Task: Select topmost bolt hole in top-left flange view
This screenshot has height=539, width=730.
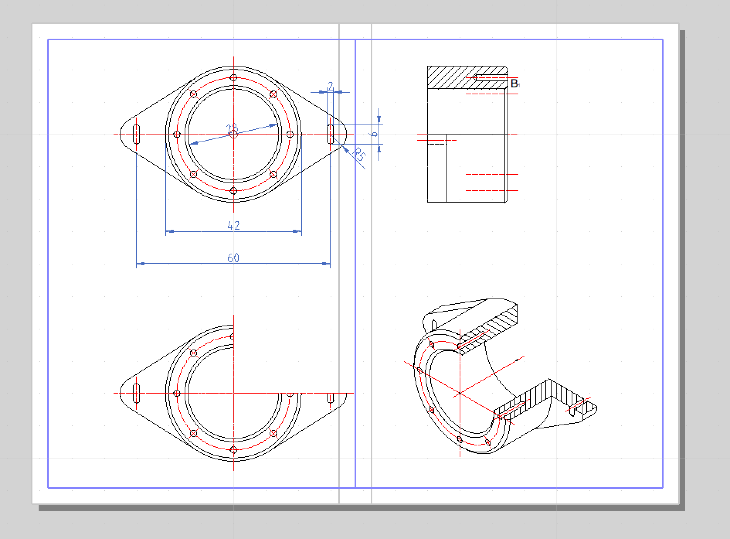Action: pyautogui.click(x=233, y=78)
